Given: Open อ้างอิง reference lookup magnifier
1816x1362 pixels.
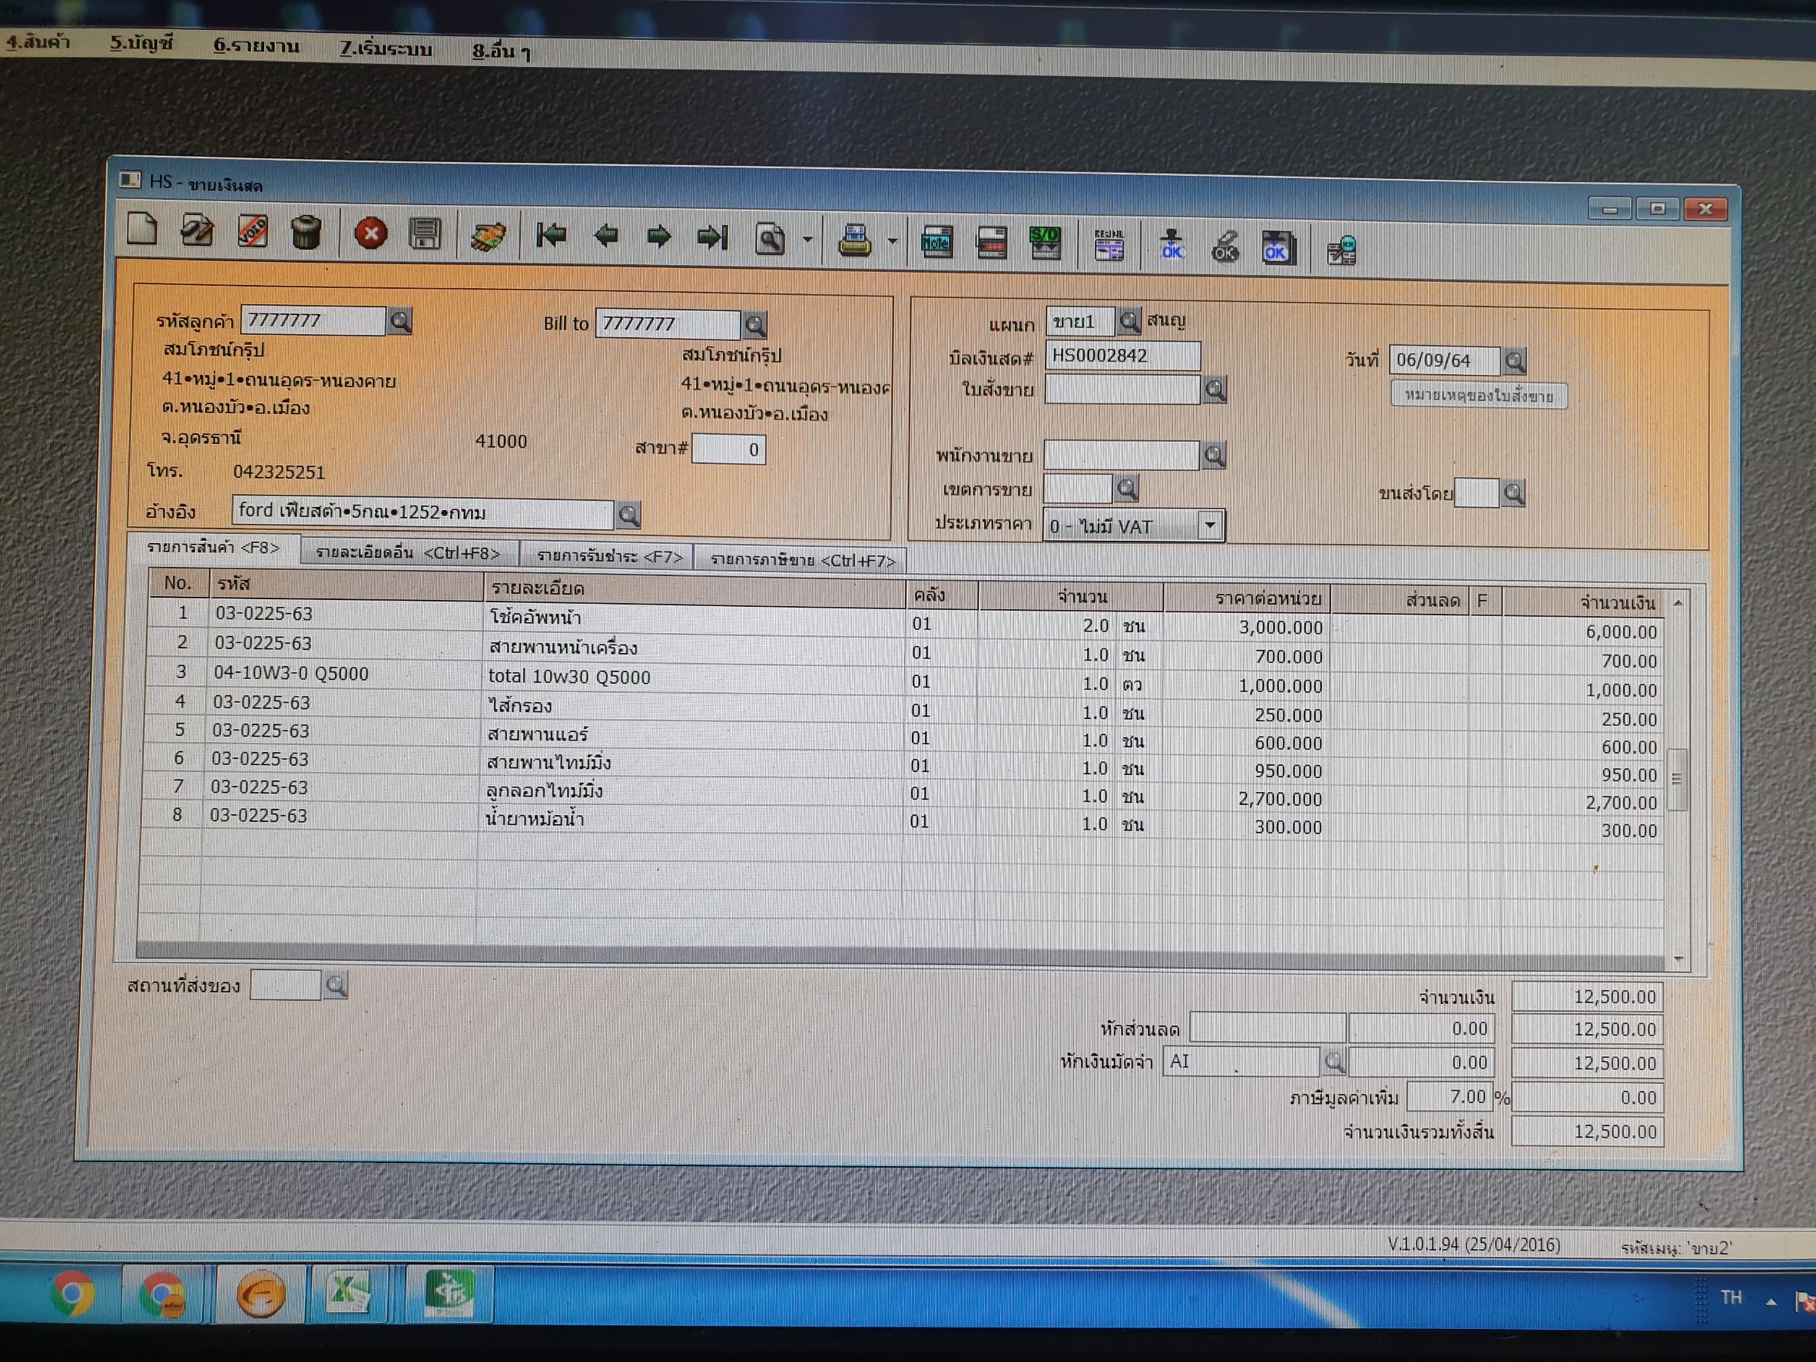Looking at the screenshot, I should [x=629, y=515].
